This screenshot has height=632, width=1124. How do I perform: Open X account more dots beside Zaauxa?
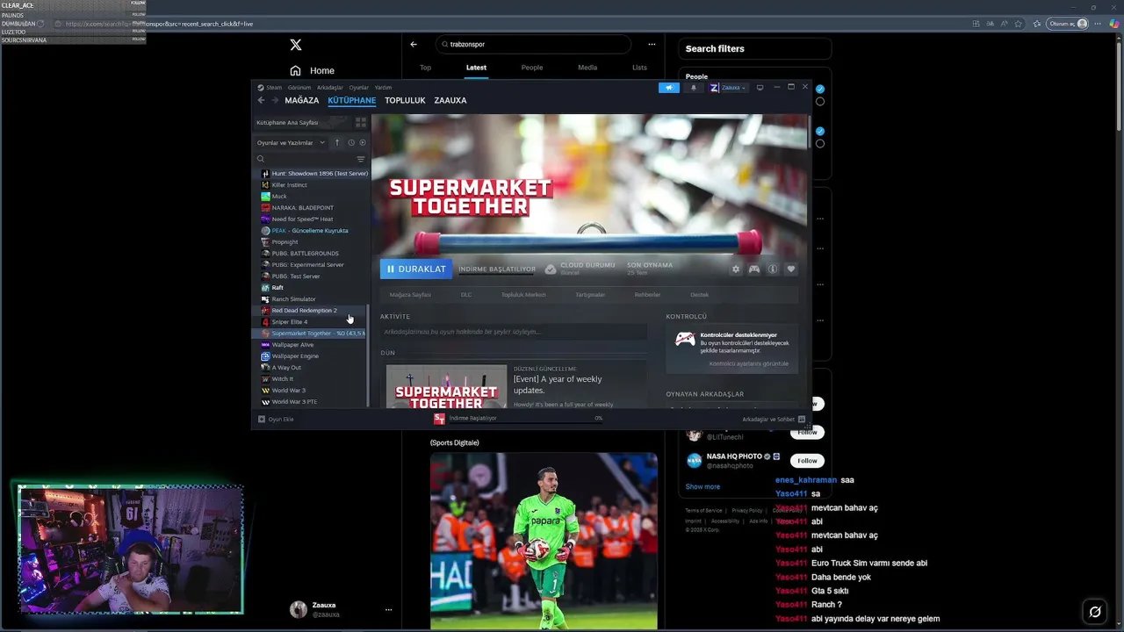point(388,609)
